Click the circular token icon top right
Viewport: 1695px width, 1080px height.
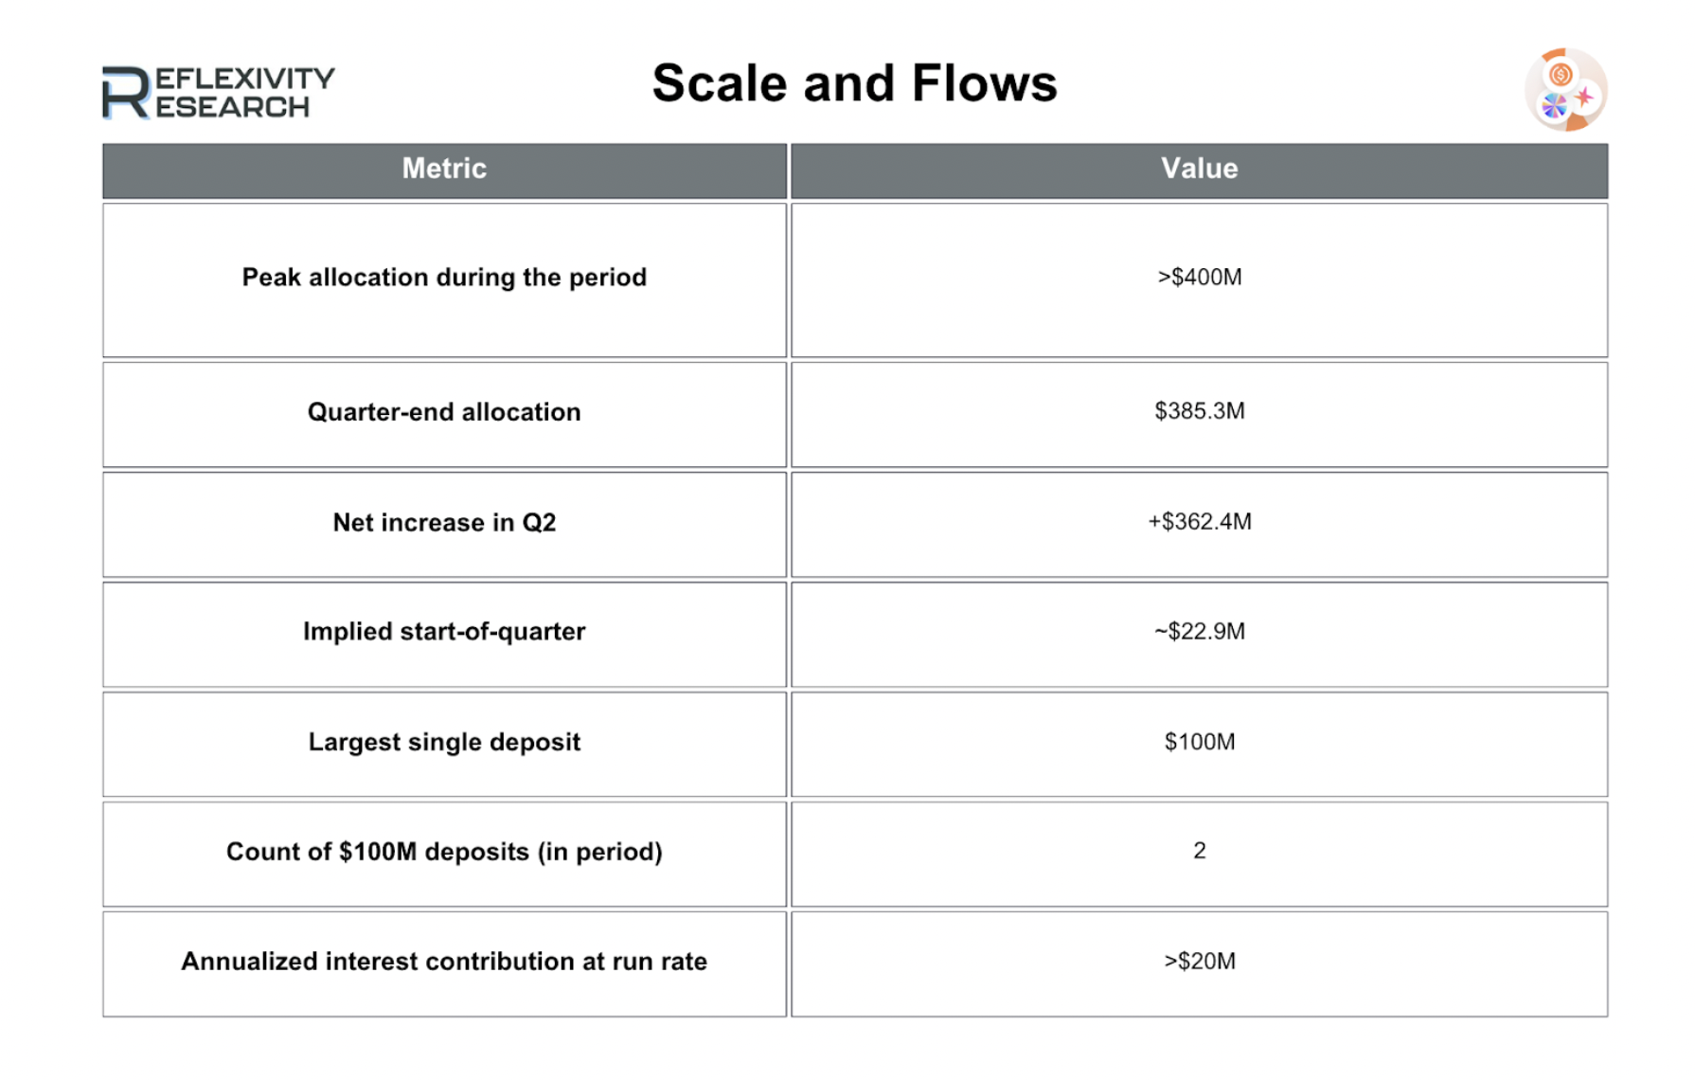click(1564, 90)
